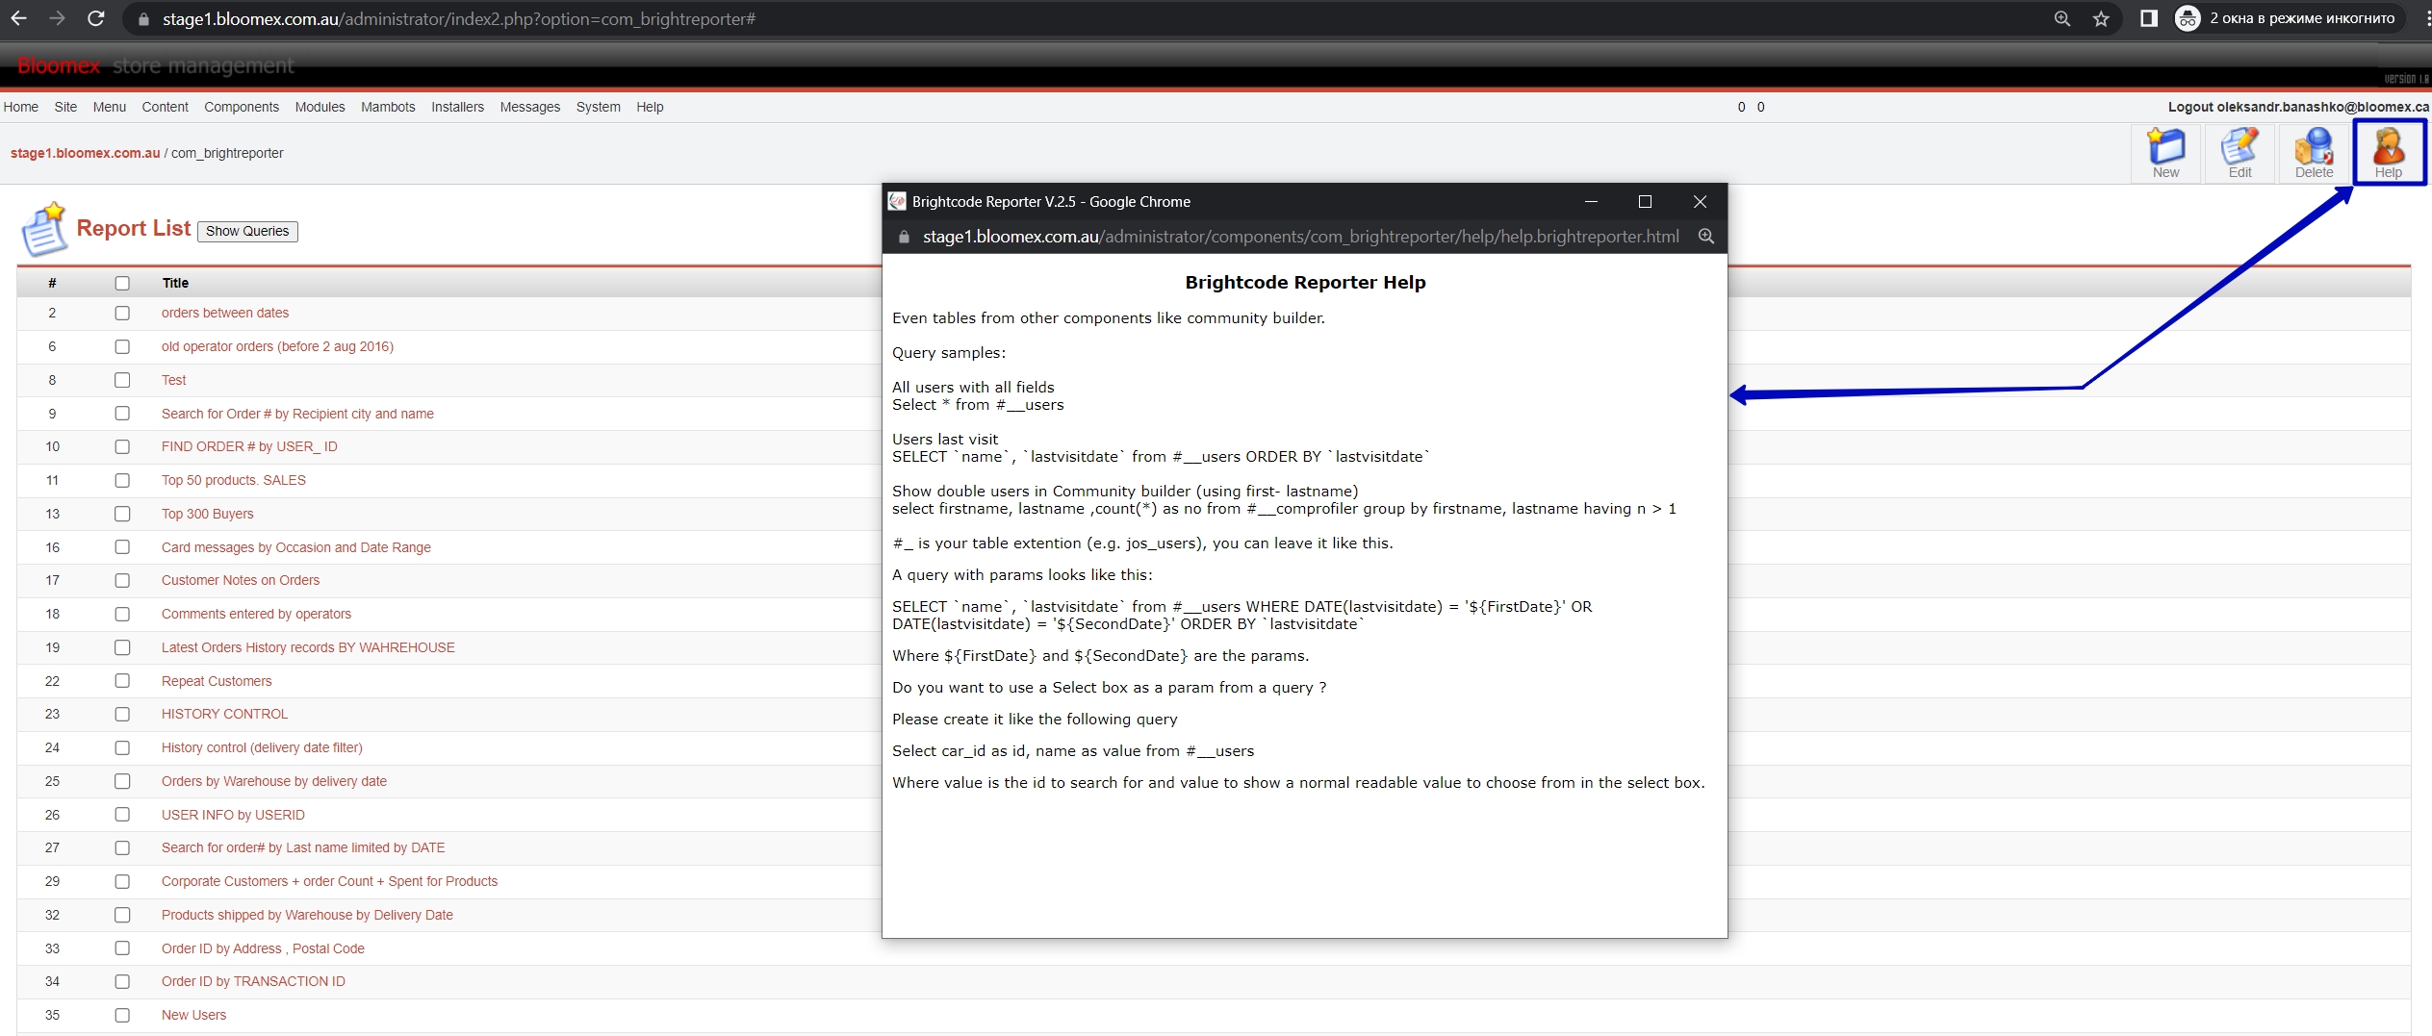Open 'Corporate Customers + order Count + Spent for Products'

click(x=329, y=881)
